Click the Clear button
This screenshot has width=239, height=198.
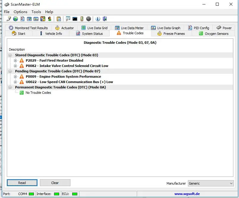[x=55, y=183]
